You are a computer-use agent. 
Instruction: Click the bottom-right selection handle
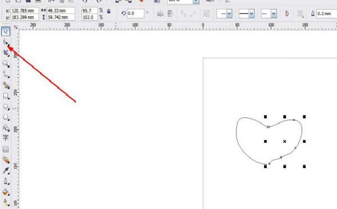[x=304, y=166]
